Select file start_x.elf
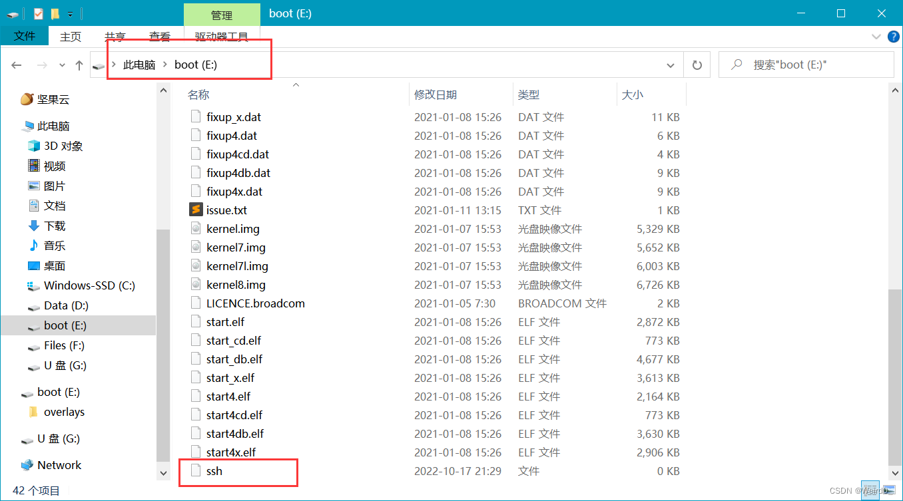The image size is (903, 501). coord(230,377)
